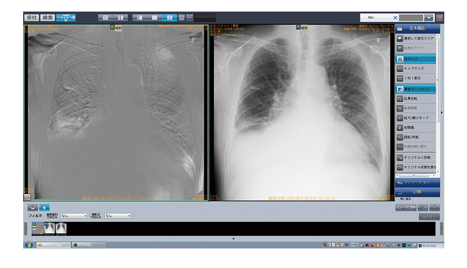Click the 白黒反転 invert tool
Image resolution: width=467 pixels, height=268 pixels.
click(x=416, y=98)
